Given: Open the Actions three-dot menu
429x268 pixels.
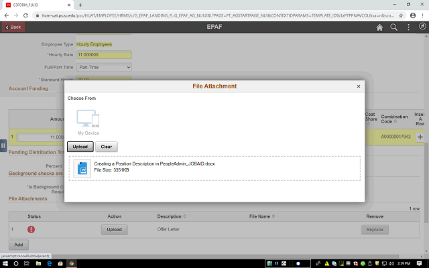Looking at the screenshot, I should 408,27.
